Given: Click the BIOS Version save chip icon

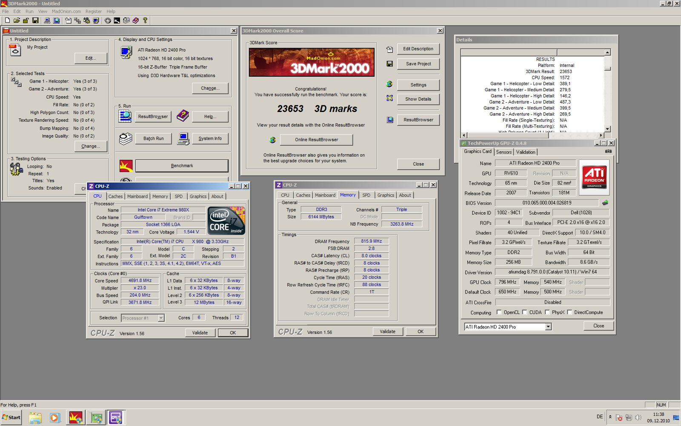Looking at the screenshot, I should 605,203.
